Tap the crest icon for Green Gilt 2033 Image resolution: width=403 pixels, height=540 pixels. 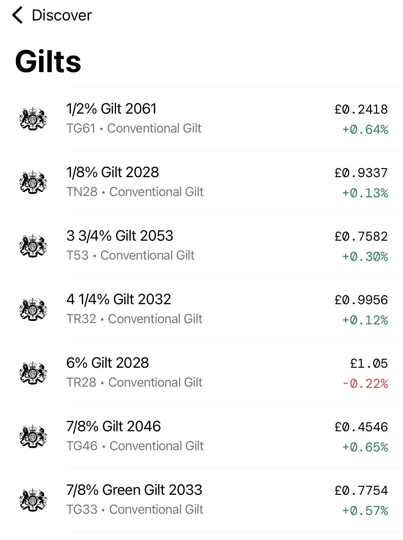(x=33, y=500)
